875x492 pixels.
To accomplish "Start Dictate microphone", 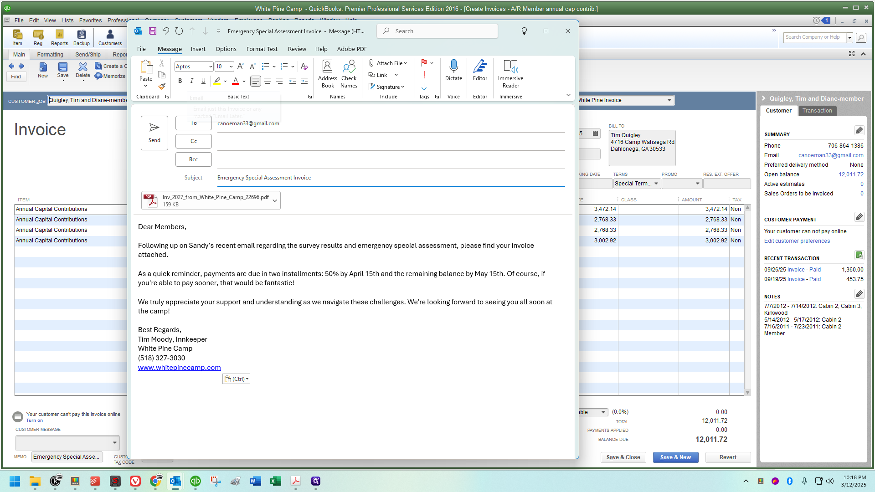I will 454,71.
